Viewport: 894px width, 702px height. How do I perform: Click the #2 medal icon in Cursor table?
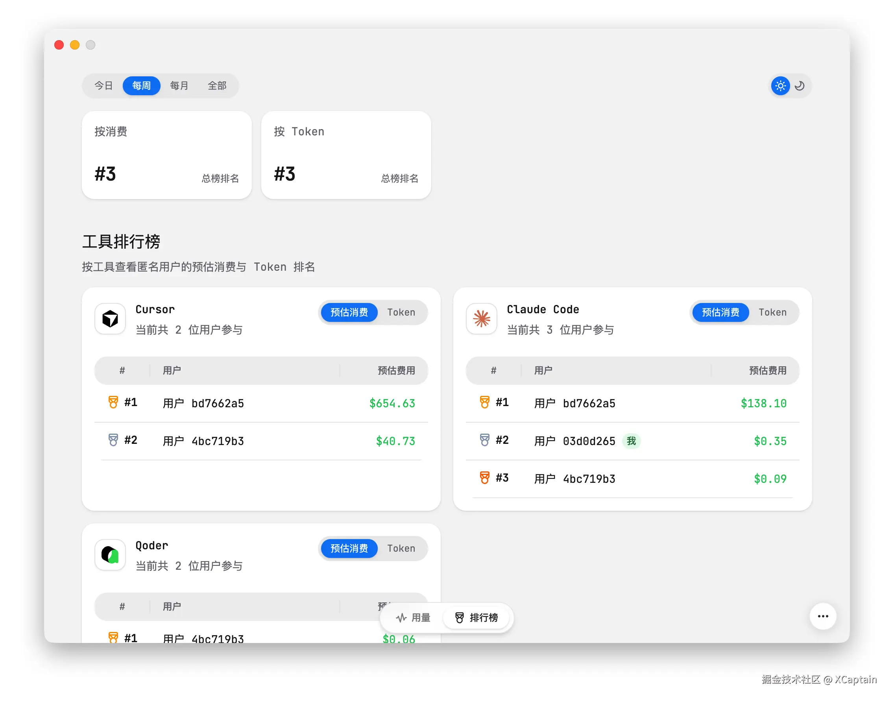click(x=113, y=440)
